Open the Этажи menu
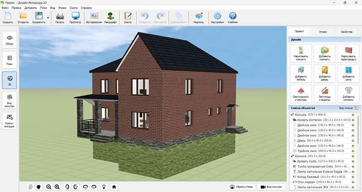 pyautogui.click(x=62, y=8)
